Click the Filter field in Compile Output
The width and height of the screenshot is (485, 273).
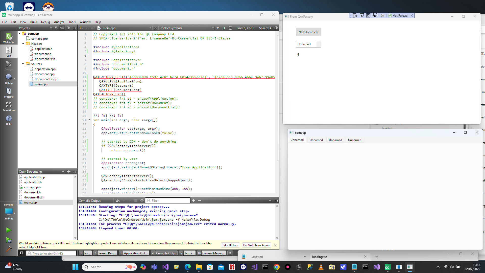(168, 200)
